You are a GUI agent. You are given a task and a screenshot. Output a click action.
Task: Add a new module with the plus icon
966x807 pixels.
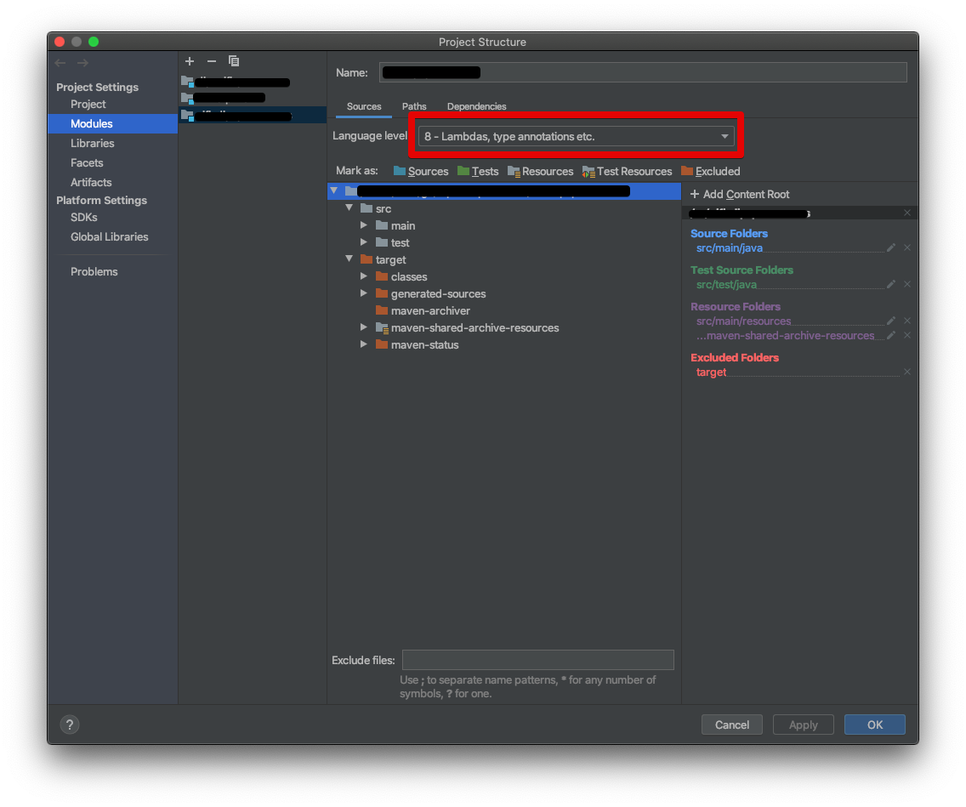click(x=189, y=61)
